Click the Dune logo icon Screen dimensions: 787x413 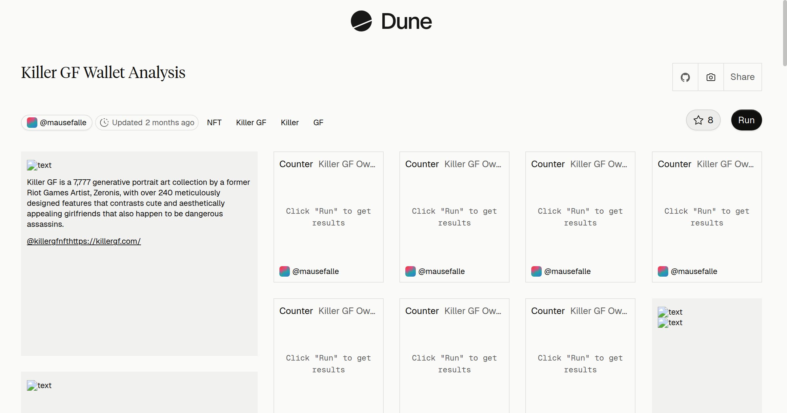point(361,21)
